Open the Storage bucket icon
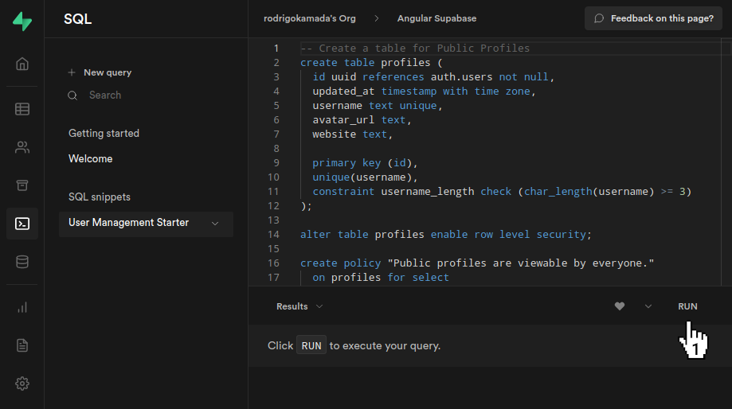This screenshot has width=732, height=409. [x=22, y=185]
